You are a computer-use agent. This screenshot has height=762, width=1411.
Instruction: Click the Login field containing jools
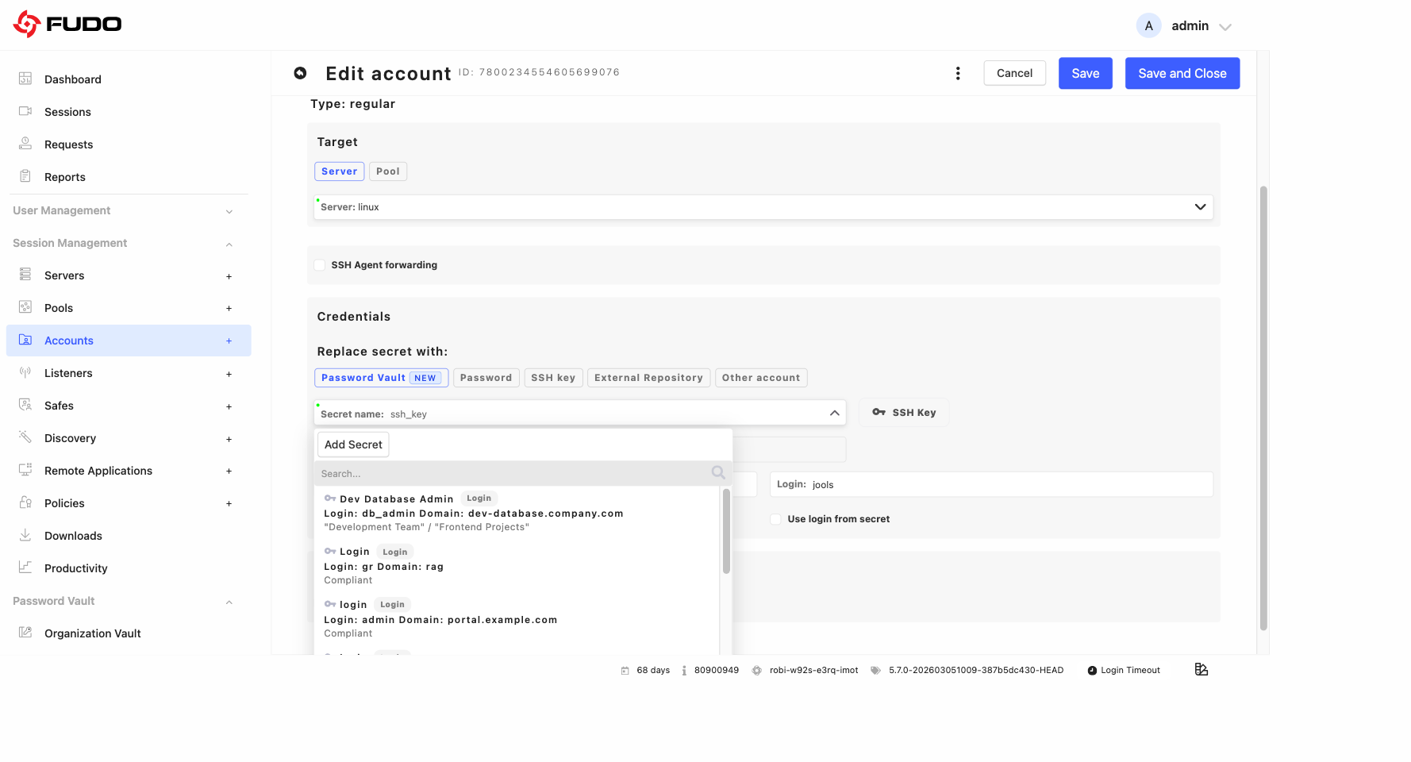pos(991,484)
